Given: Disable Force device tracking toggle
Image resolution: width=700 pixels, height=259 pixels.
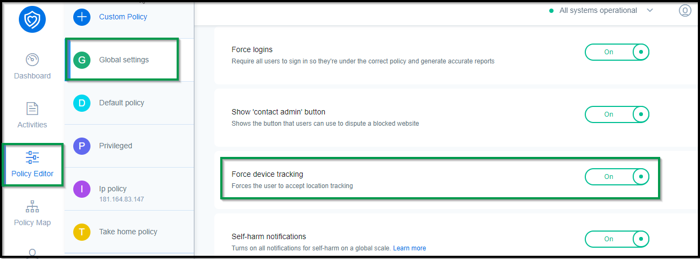Looking at the screenshot, I should point(617,177).
